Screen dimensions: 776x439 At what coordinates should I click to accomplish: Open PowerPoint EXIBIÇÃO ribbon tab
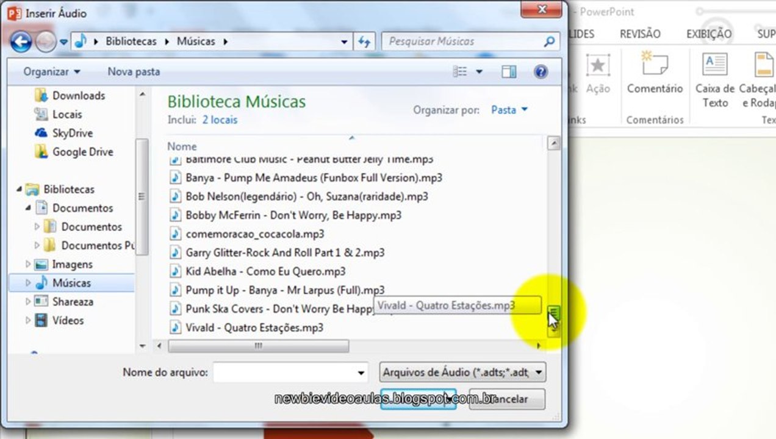(x=709, y=34)
